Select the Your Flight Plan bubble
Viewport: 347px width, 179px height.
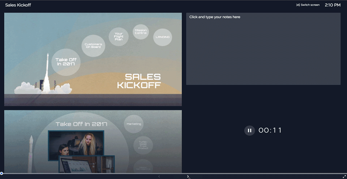[x=119, y=37]
